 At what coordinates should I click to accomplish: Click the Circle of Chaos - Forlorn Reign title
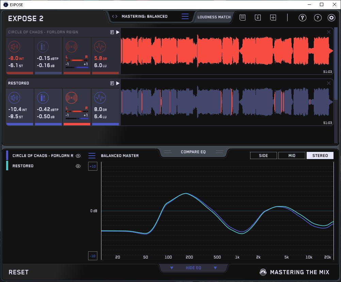click(43, 32)
